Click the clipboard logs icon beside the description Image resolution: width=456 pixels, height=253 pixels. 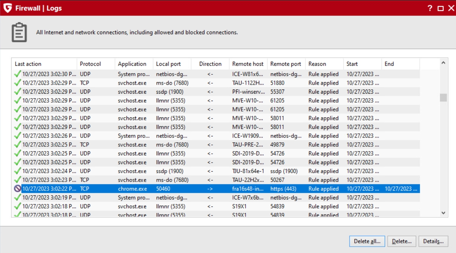19,32
